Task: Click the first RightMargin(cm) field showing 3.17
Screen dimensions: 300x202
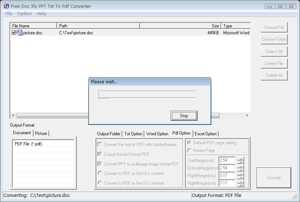Action: 227,175
